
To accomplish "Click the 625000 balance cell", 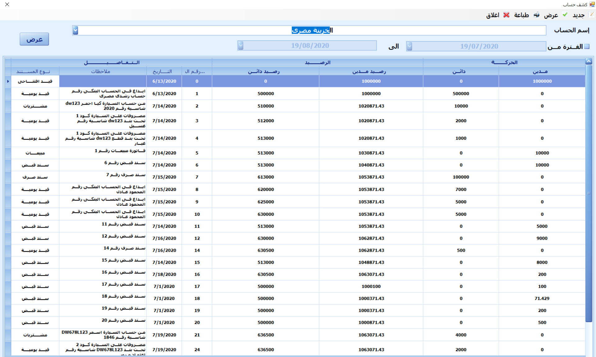I will 265,202.
